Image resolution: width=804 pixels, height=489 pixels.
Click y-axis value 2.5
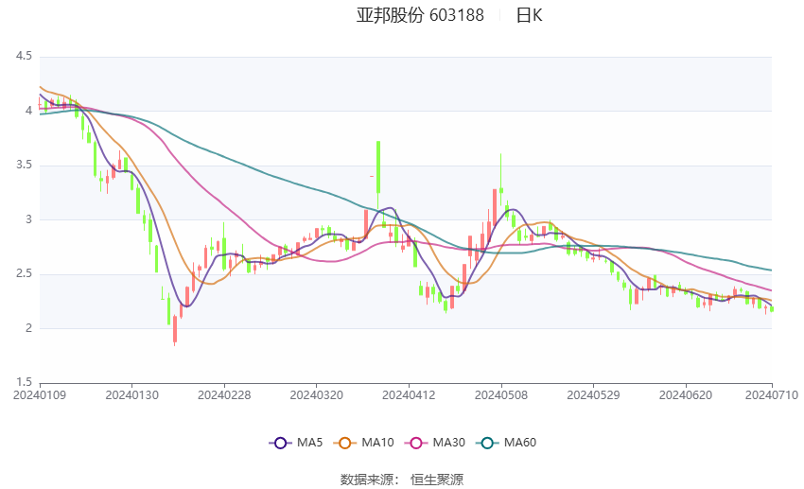pyautogui.click(x=24, y=273)
